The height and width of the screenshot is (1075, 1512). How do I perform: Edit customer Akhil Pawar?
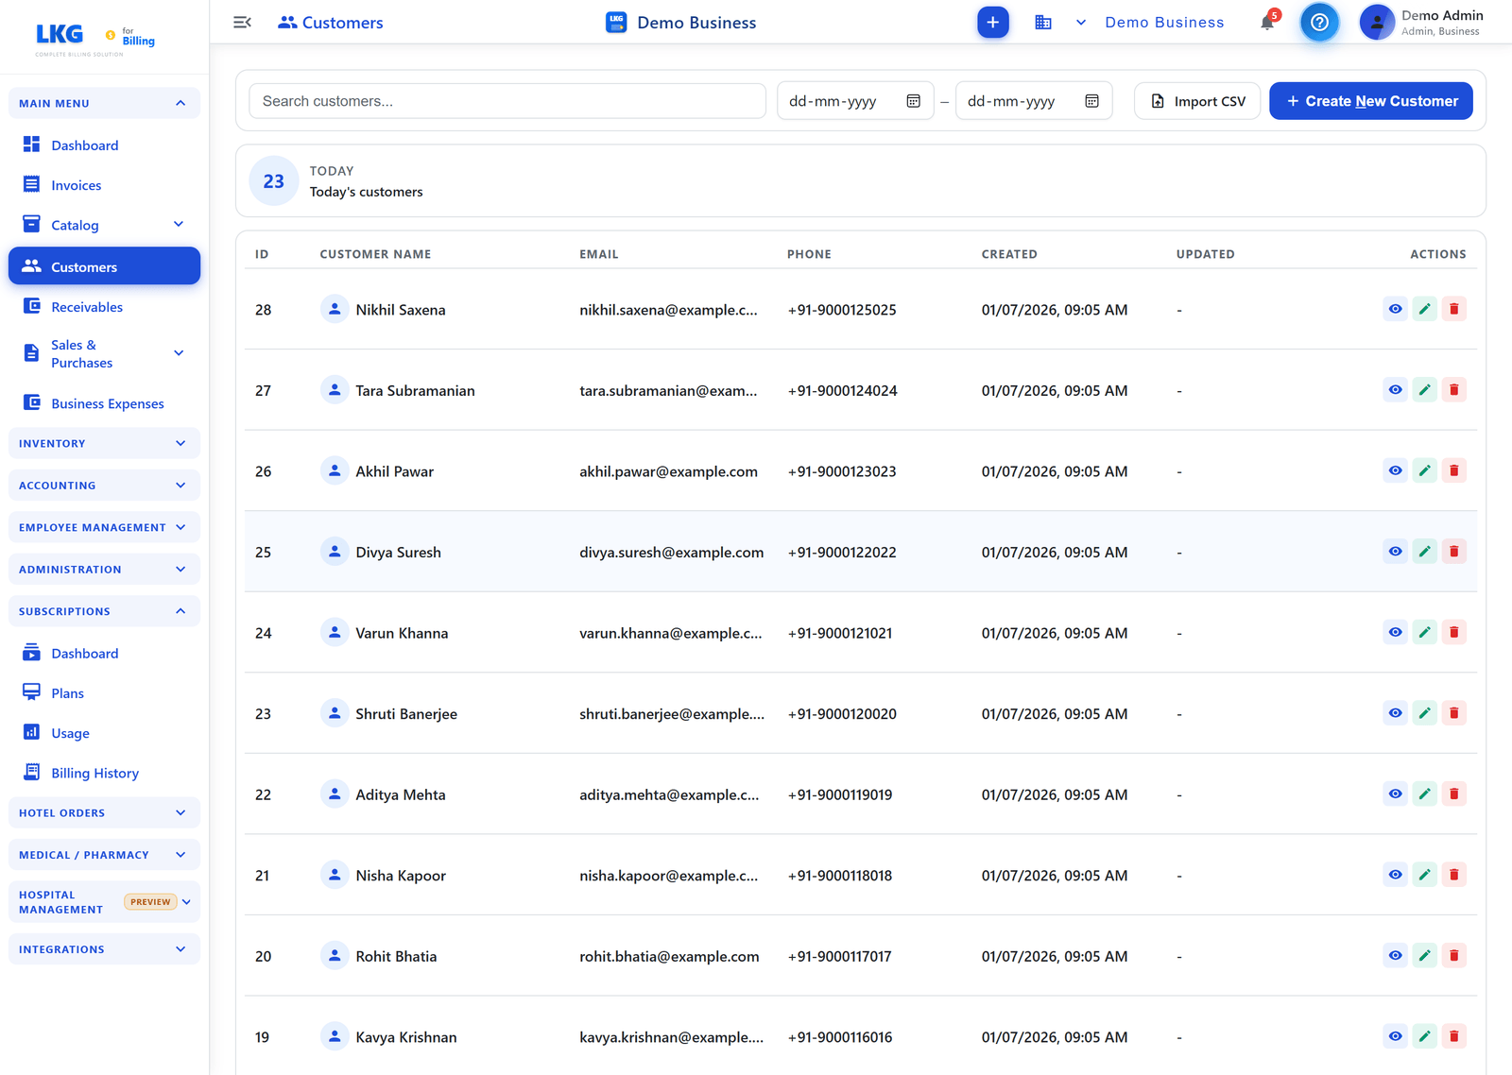[x=1424, y=470]
